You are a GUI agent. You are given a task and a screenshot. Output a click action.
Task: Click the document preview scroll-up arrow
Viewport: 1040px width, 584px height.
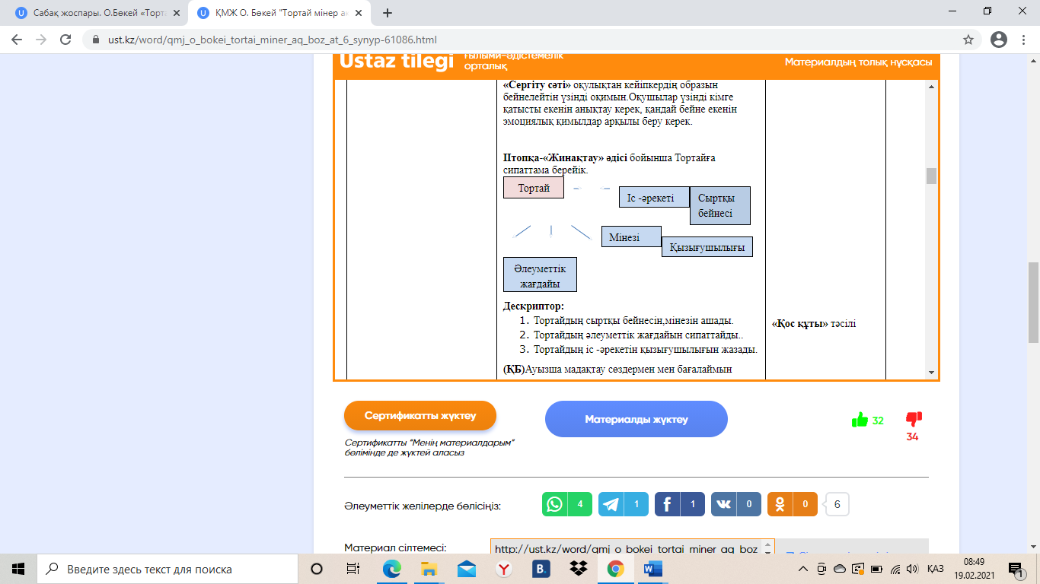click(931, 86)
